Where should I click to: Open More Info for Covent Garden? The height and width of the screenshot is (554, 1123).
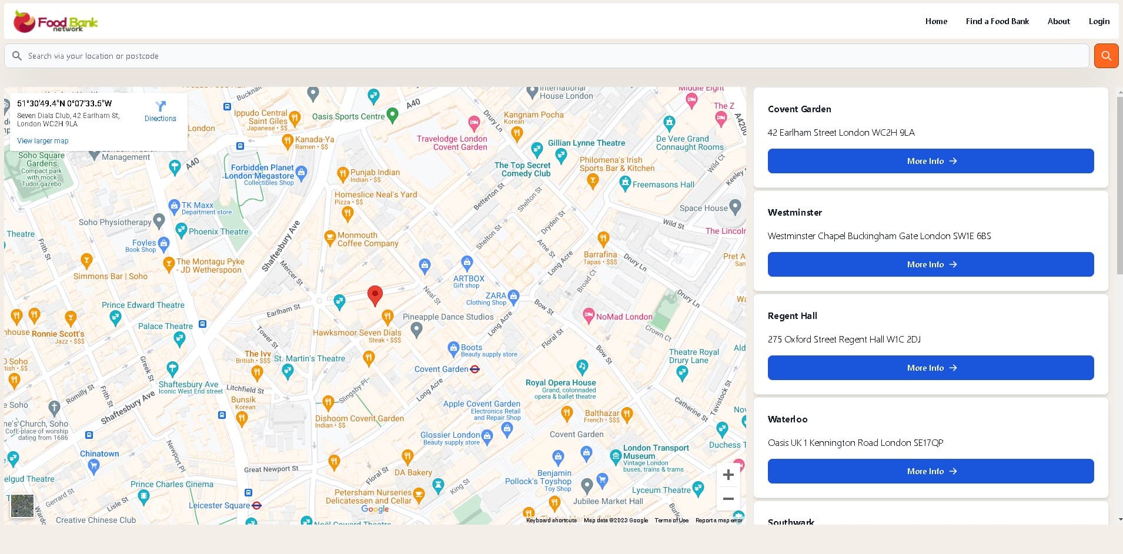click(931, 161)
